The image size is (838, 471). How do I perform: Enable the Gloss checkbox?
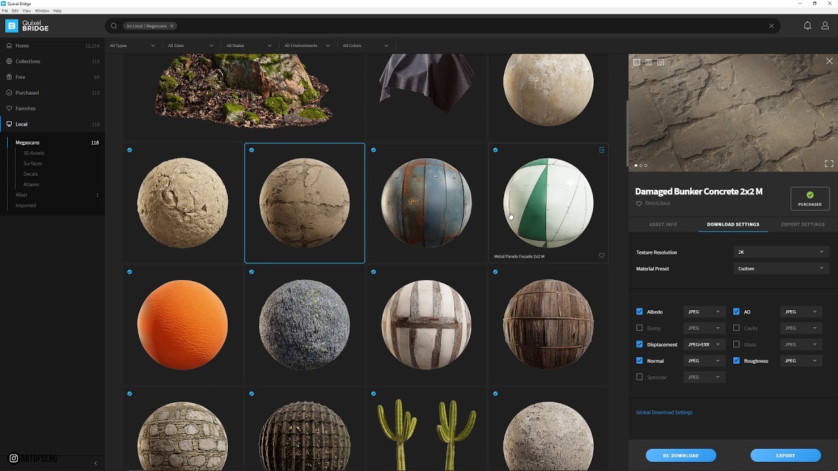pyautogui.click(x=737, y=345)
